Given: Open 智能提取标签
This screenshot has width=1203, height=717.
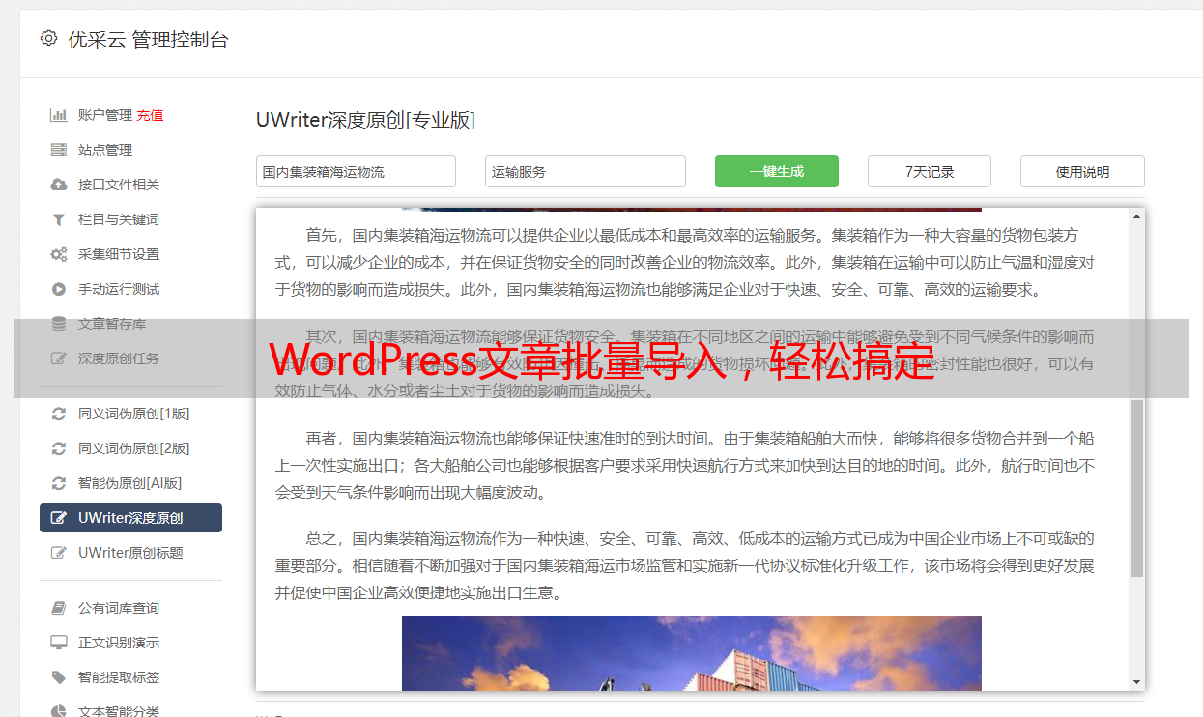Looking at the screenshot, I should click(119, 677).
